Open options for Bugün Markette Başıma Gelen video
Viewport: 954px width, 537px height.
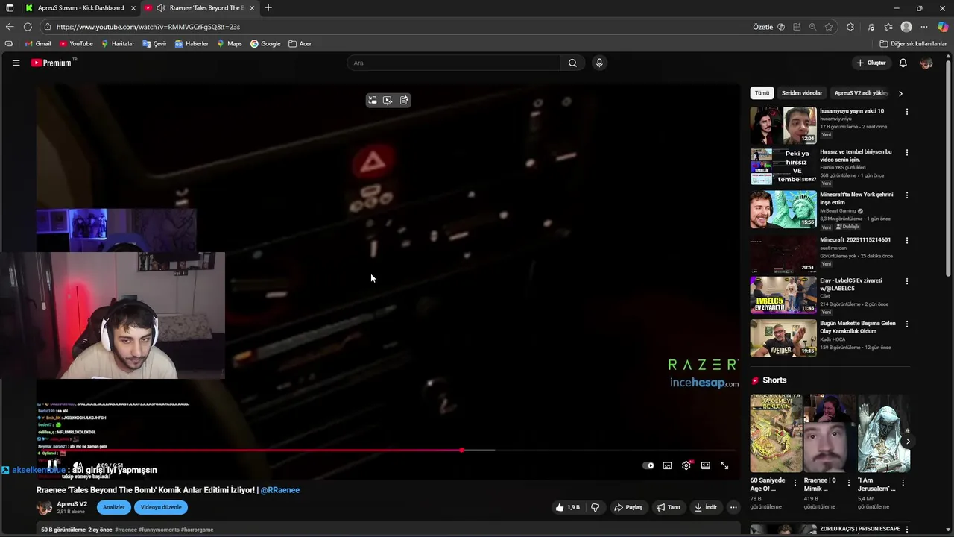point(907,324)
